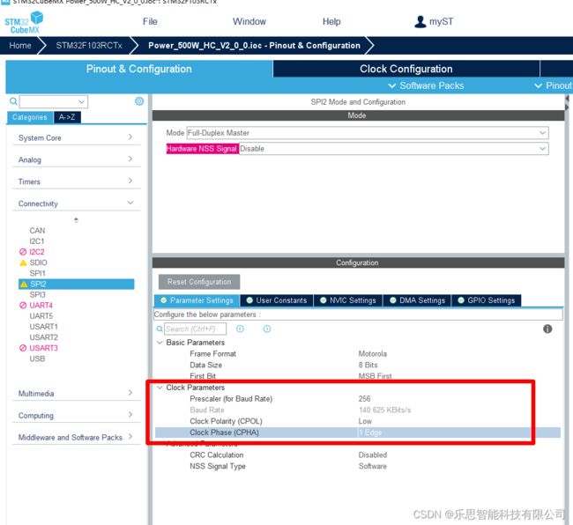Select SPI1 peripheral

coord(38,273)
